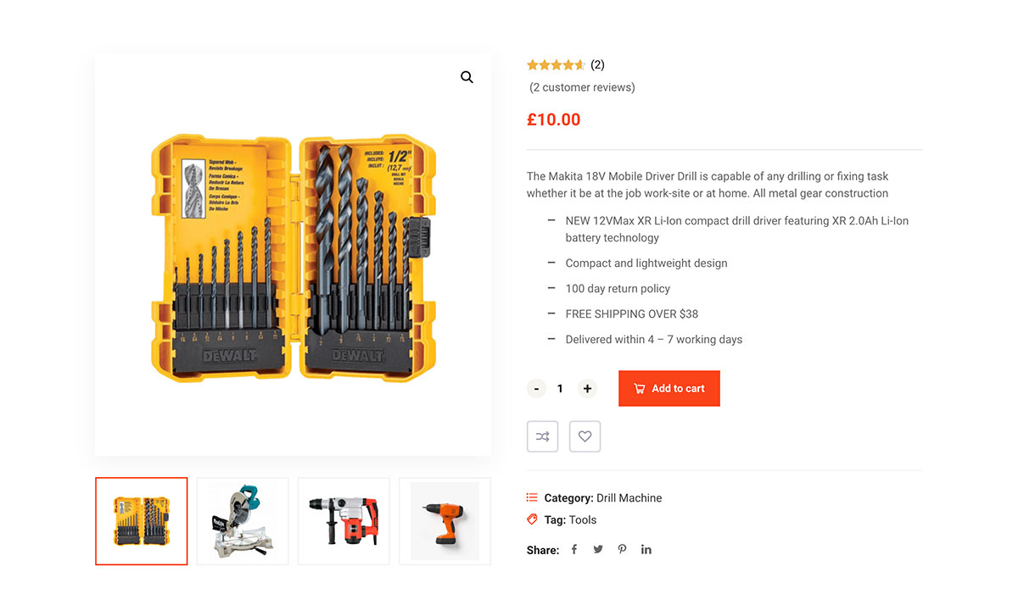Share product on LinkedIn
Viewport: 1018px width, 594px height.
pyautogui.click(x=646, y=549)
